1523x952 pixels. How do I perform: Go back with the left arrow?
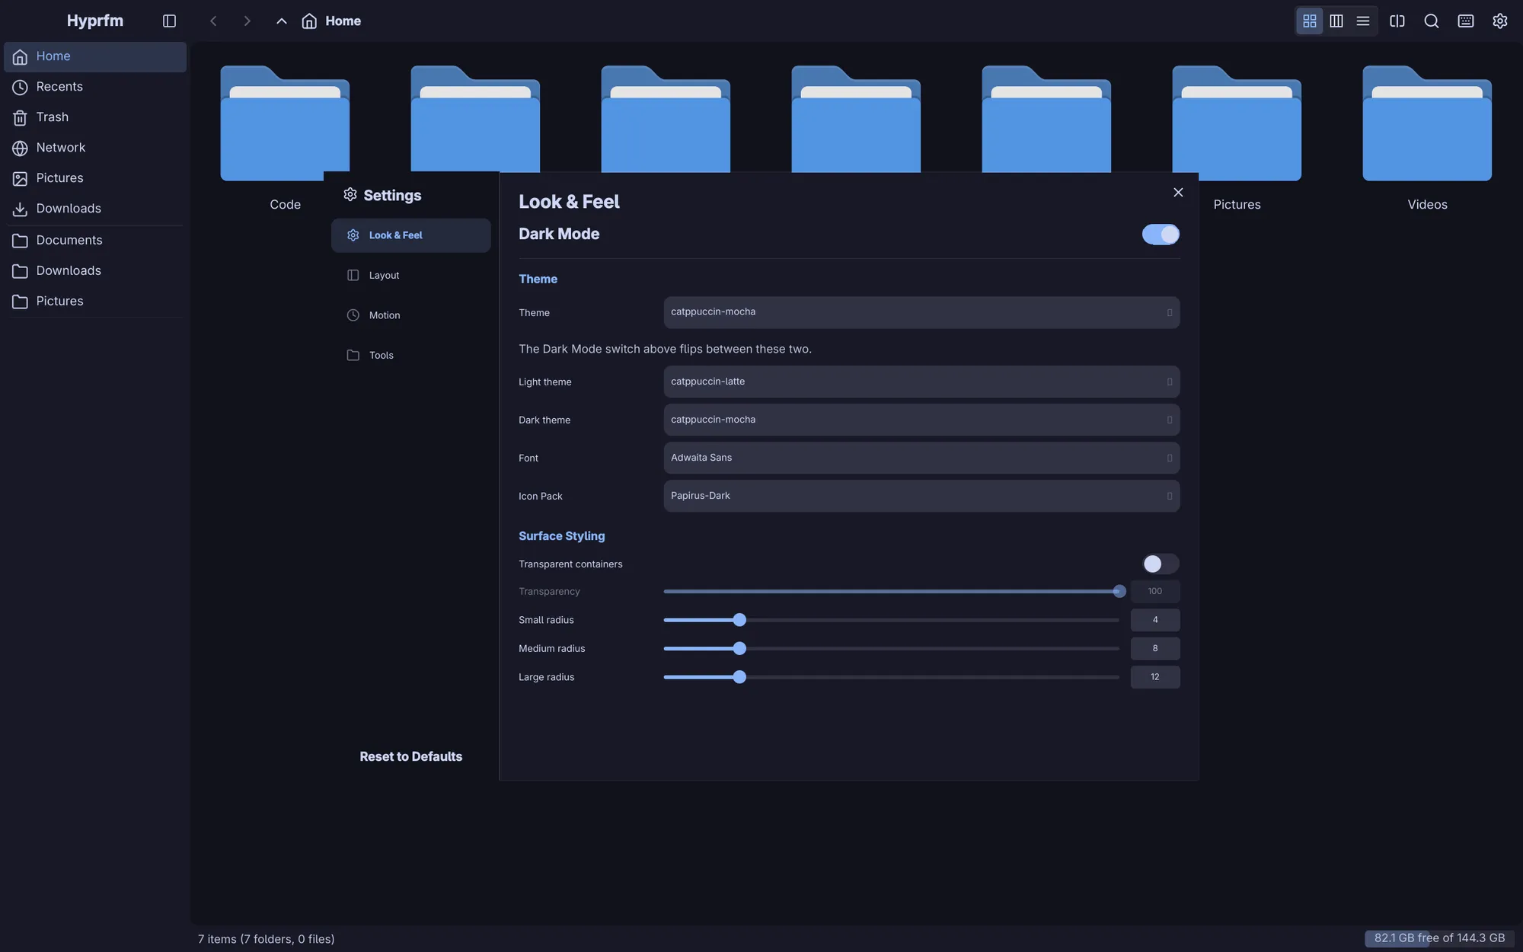(x=213, y=21)
